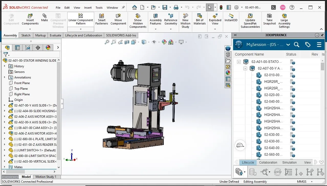Click the Insert menu
Image resolution: width=327 pixels, height=186 pixels.
(88, 7)
